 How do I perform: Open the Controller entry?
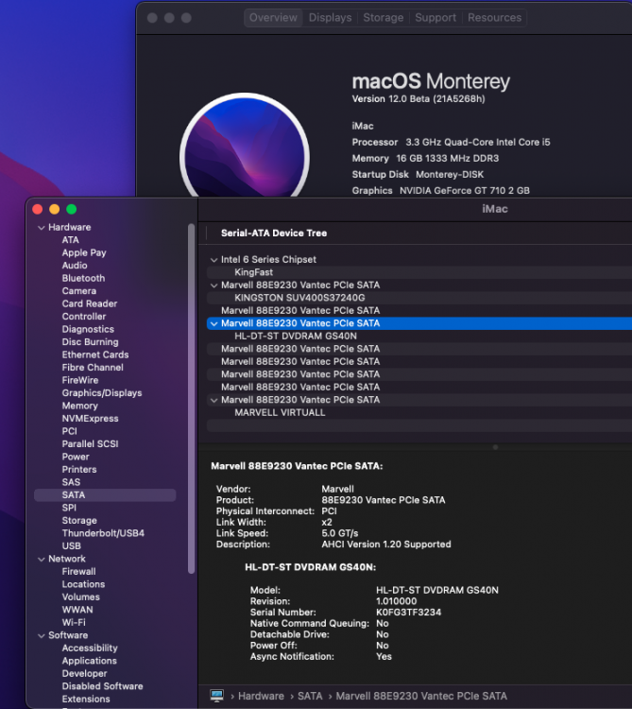(84, 317)
